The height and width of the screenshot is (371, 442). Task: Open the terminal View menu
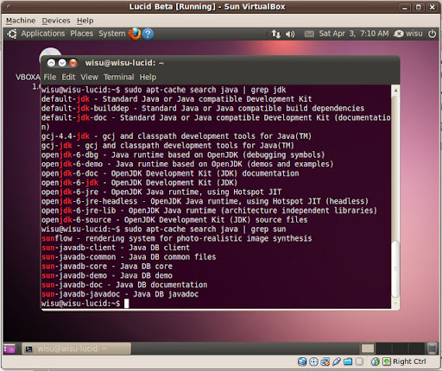point(89,77)
